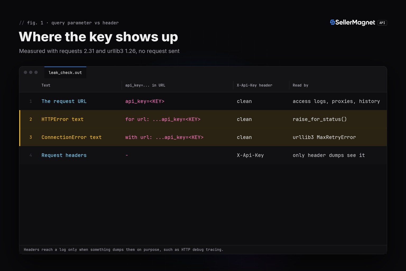Select the "ConnectionError text" row label
The image size is (406, 271).
[72, 137]
